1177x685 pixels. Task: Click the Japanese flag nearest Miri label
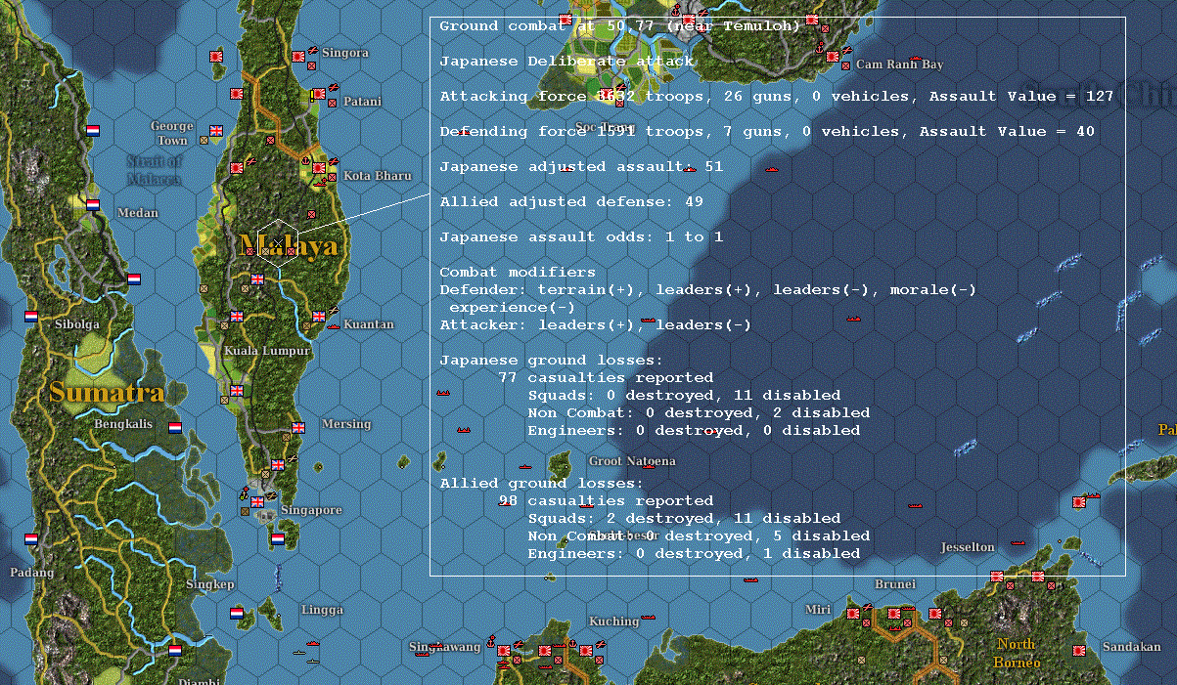pyautogui.click(x=852, y=613)
